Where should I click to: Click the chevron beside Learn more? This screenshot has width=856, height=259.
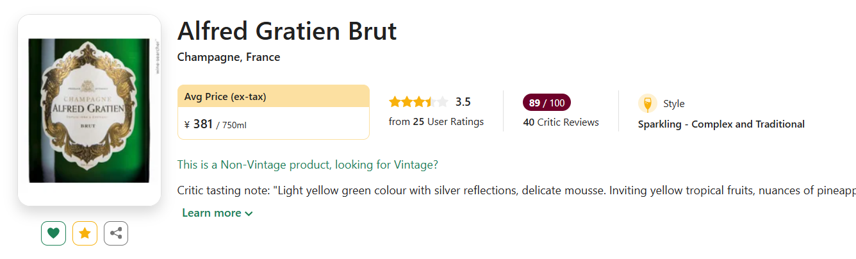point(249,213)
